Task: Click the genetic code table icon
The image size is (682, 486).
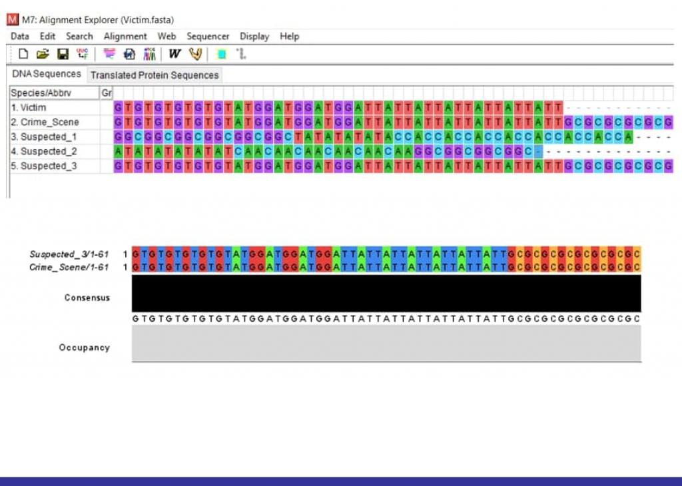Action: click(83, 54)
